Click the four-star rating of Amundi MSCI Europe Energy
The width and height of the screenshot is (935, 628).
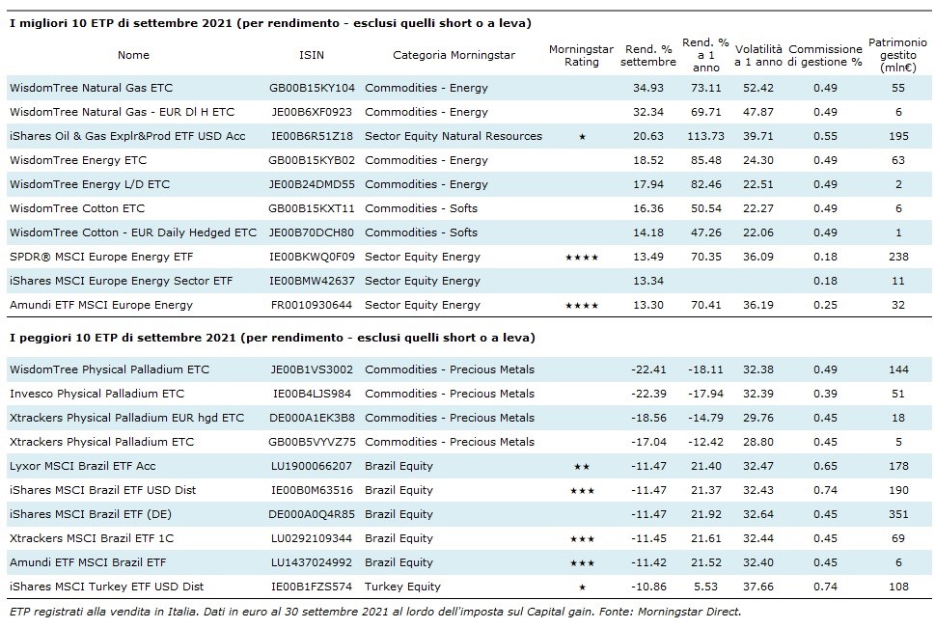(x=582, y=306)
